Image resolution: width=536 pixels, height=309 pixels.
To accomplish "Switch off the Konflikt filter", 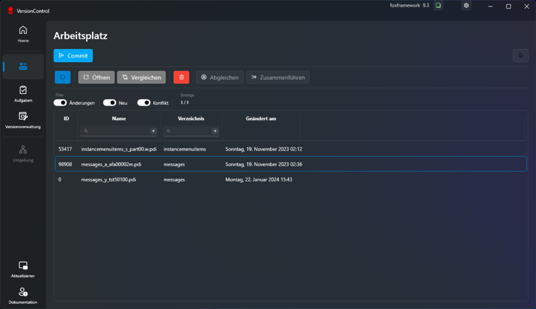I will (144, 102).
